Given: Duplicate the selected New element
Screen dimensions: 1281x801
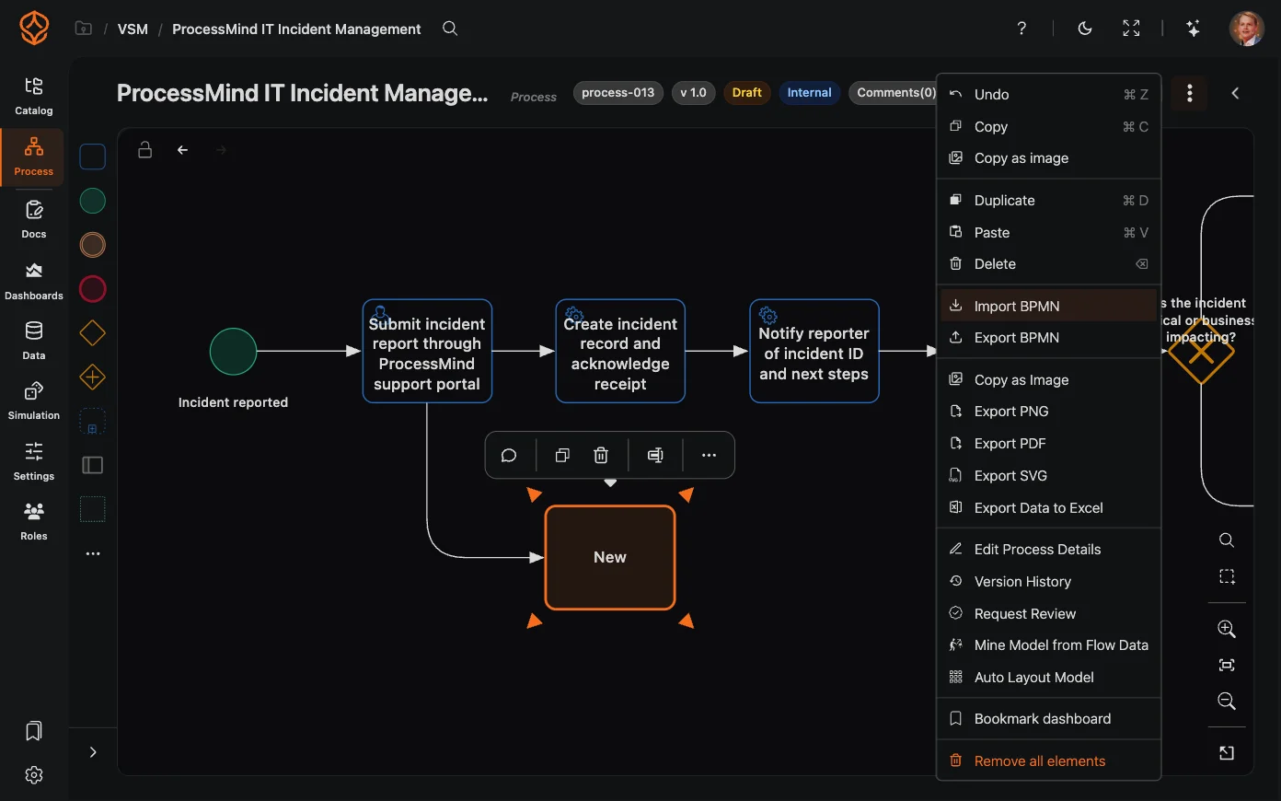Looking at the screenshot, I should [562, 456].
